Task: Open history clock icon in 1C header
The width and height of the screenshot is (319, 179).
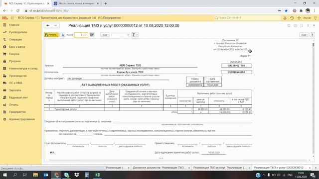Action: pyautogui.click(x=292, y=18)
